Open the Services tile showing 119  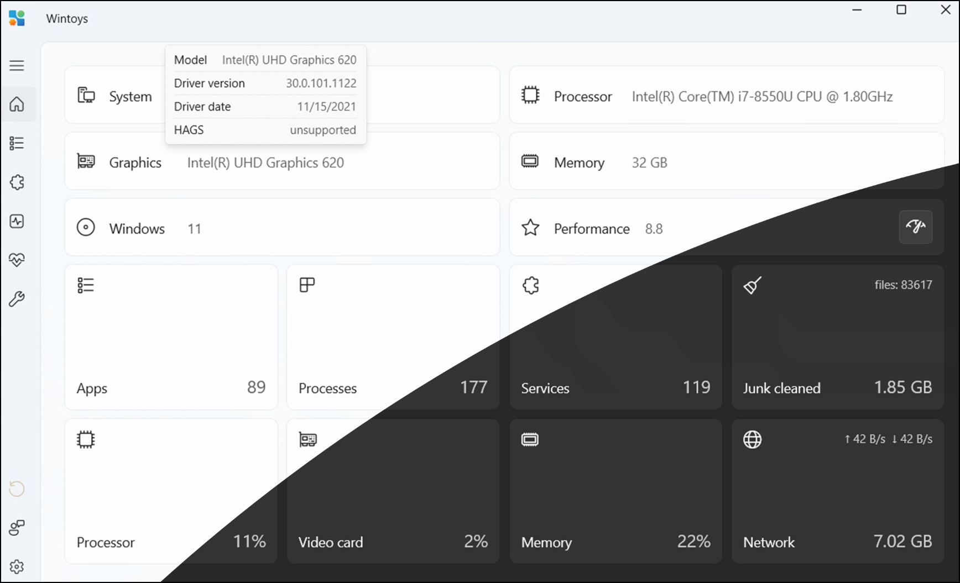tap(615, 337)
